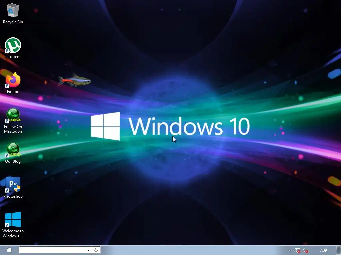Click the Start button on the taskbar
This screenshot has height=255, width=341.
[9, 250]
